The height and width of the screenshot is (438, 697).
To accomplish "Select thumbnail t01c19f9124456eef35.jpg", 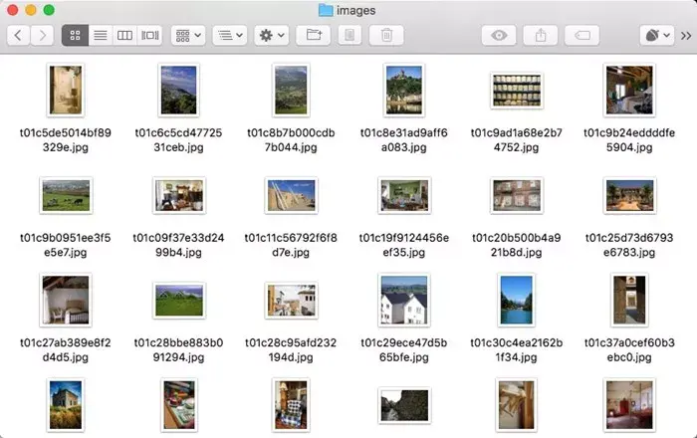I will coord(404,195).
